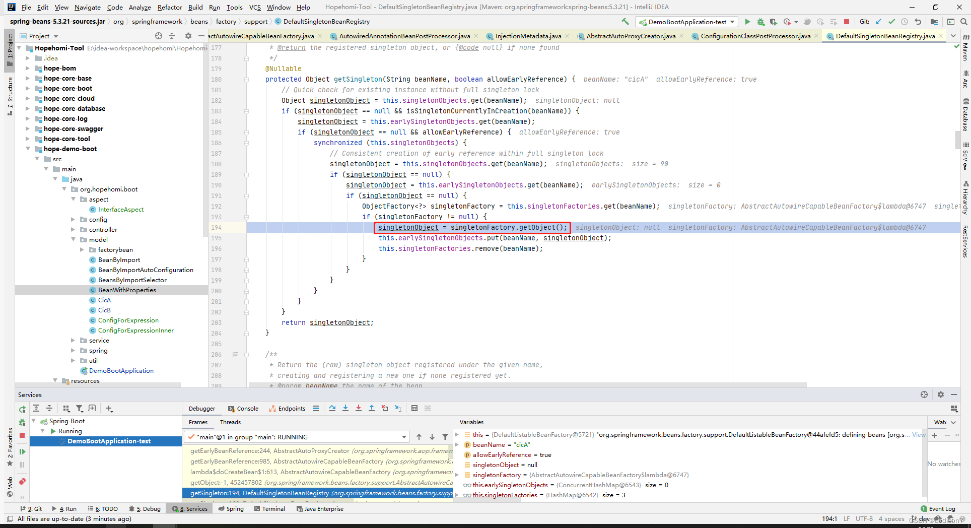Click the Step Over debugger icon
The width and height of the screenshot is (971, 528).
coord(332,408)
